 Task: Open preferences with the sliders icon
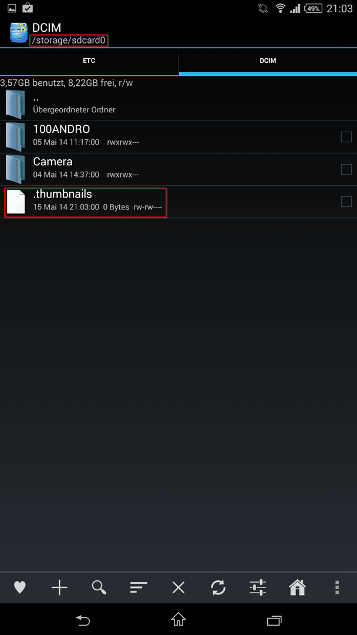point(258,587)
